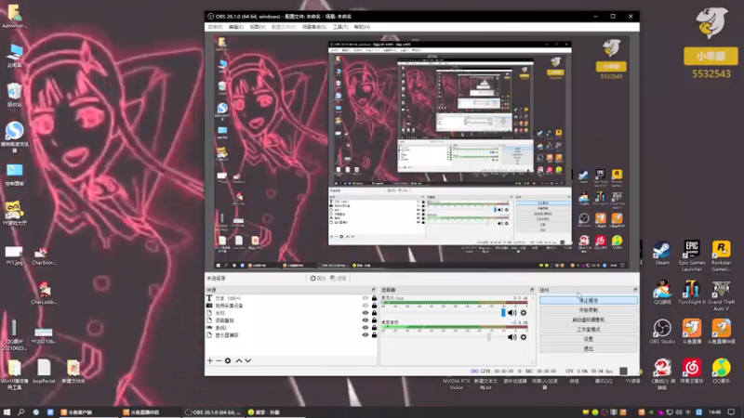This screenshot has height=418, width=744.
Task: Open the File (文件) menu
Action: [x=215, y=27]
